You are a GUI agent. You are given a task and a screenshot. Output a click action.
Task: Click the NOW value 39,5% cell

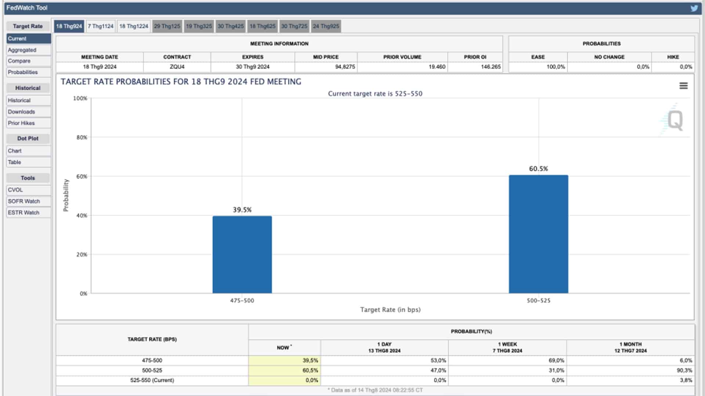285,360
